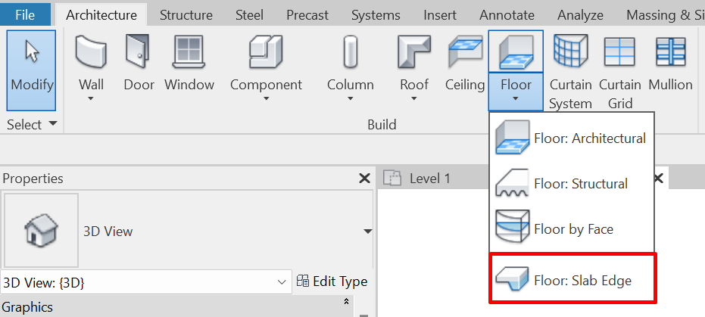This screenshot has height=317, width=705.
Task: Pick Floor: Architectural from the dropdown
Action: click(x=572, y=138)
